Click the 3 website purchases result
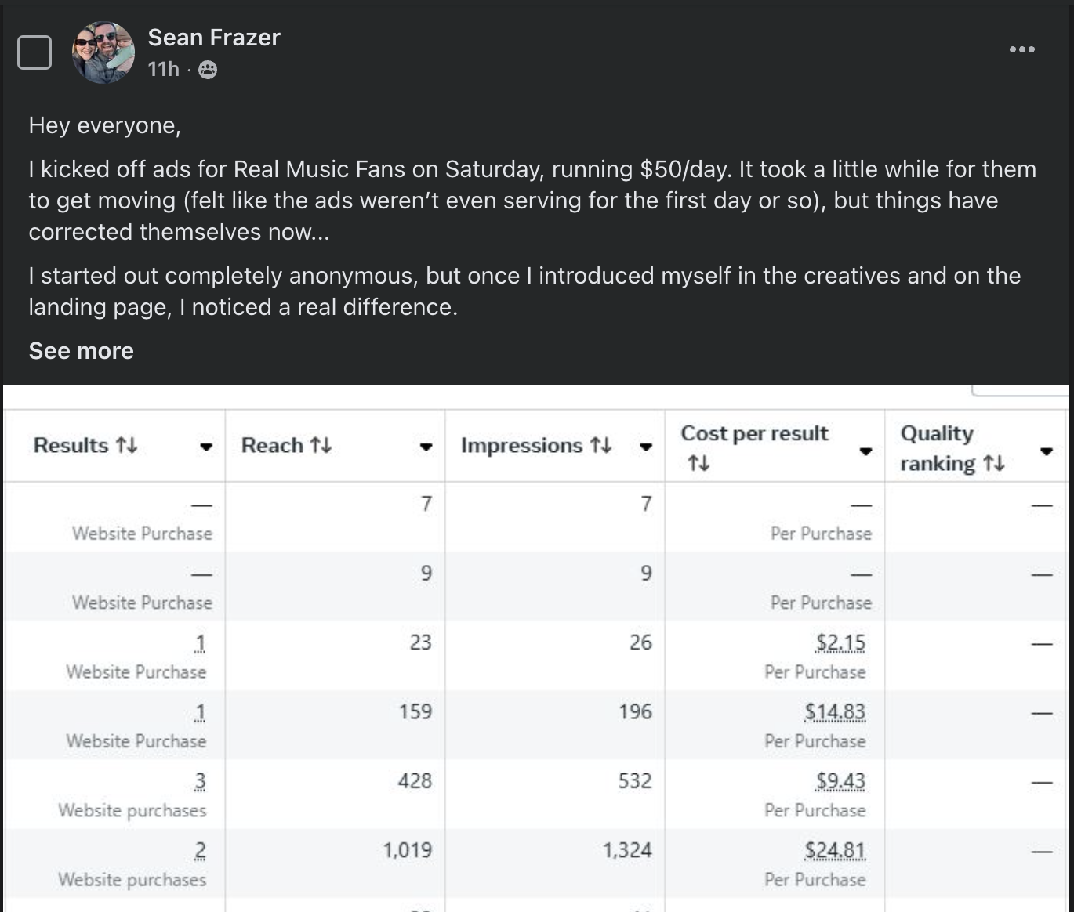The image size is (1074, 912). click(x=200, y=782)
